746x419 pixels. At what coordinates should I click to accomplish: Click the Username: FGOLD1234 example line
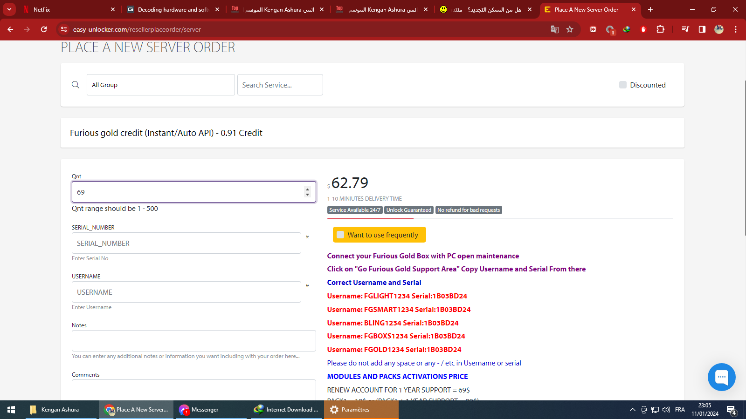[394, 350]
